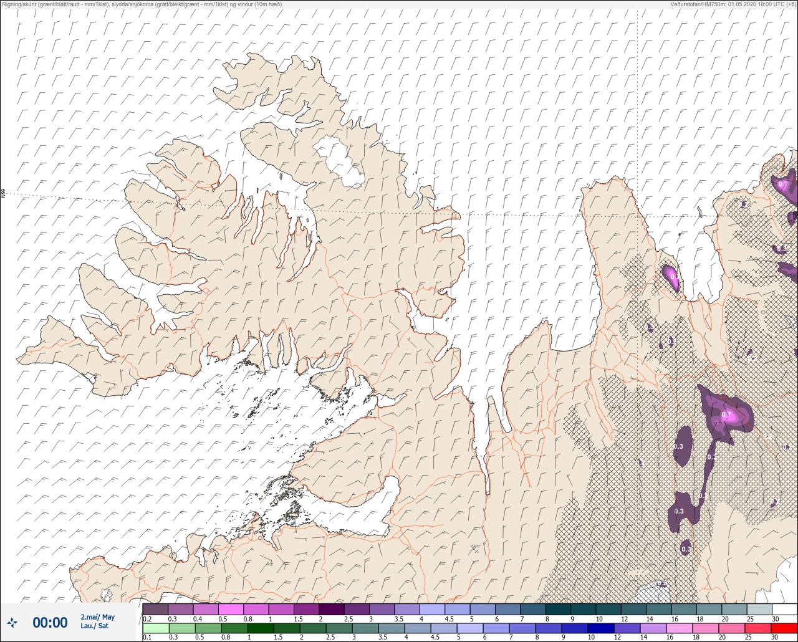This screenshot has height=642, width=798.
Task: Select the bright red 30 swatch in the lower legend row
Action: (x=784, y=628)
